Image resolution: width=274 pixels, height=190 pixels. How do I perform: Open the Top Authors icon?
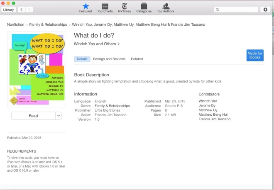[166, 6]
